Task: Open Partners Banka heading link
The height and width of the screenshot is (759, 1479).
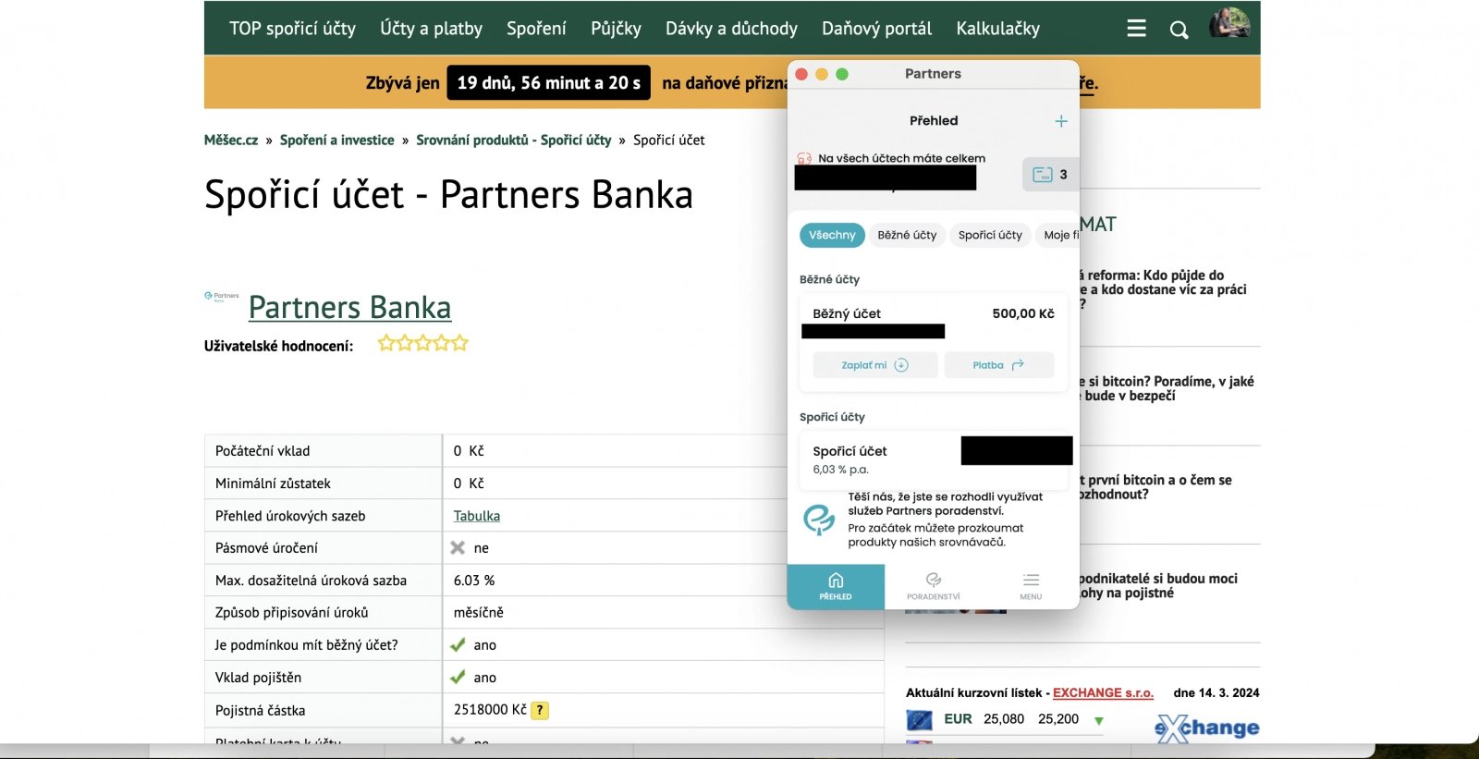Action: (349, 307)
